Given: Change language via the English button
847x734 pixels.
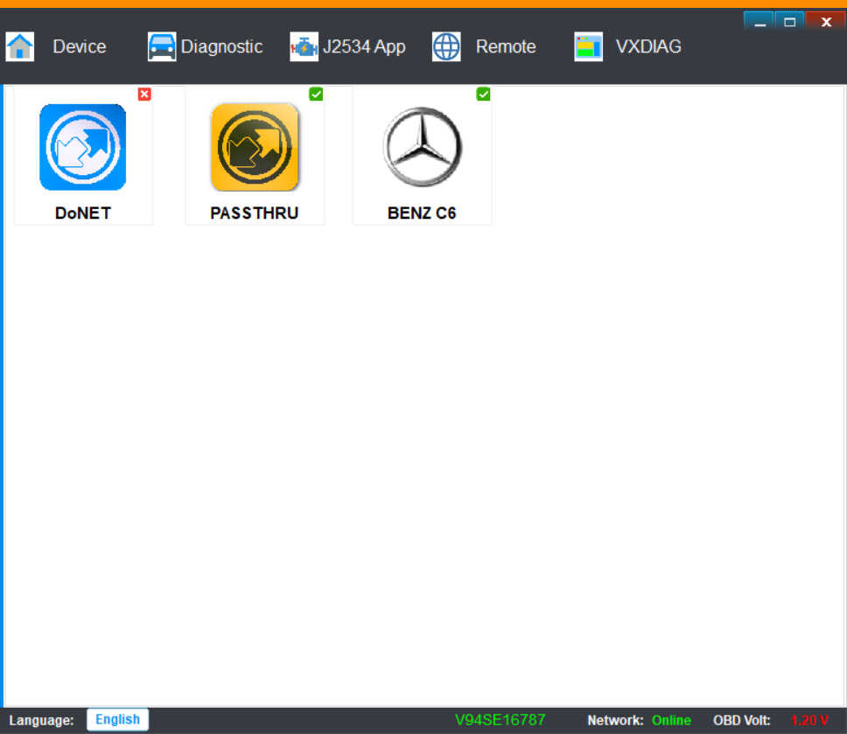Looking at the screenshot, I should coord(118,719).
